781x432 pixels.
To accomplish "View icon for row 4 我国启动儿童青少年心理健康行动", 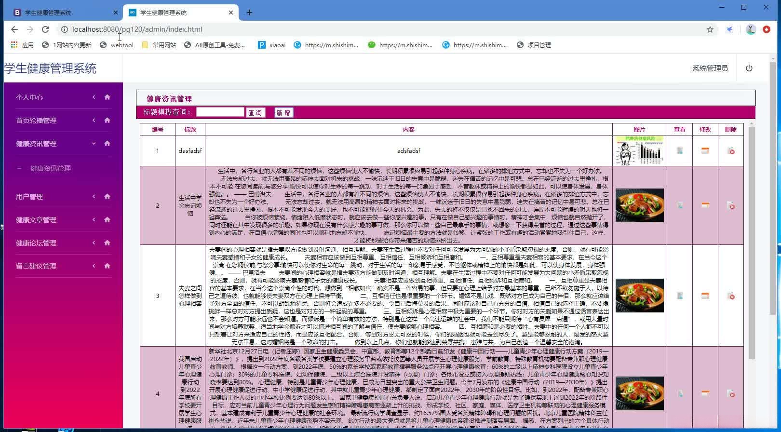I will point(680,393).
